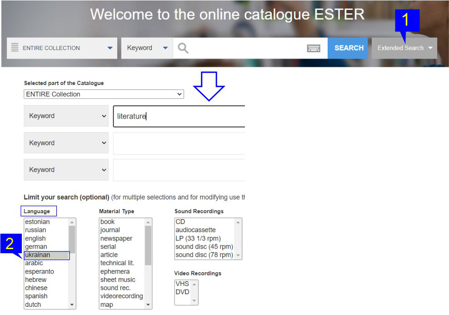The height and width of the screenshot is (315, 449).
Task: Select 'audiocassette' in the Sound Recordings list
Action: coord(195,230)
